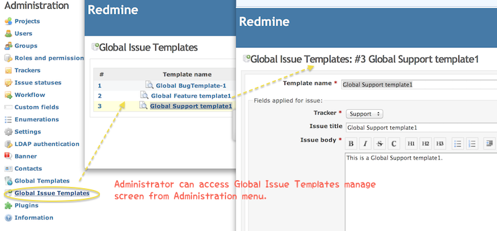Insert numbered list in issue body

click(472, 143)
